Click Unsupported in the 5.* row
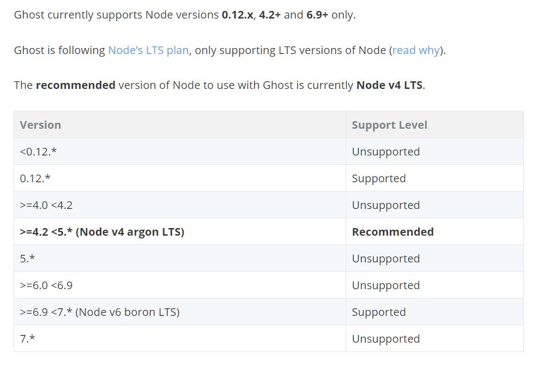Screen dimensions: 537x371 tap(385, 259)
